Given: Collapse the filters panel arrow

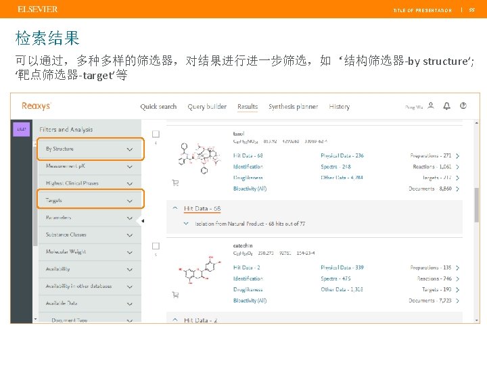Looking at the screenshot, I should [x=141, y=221].
